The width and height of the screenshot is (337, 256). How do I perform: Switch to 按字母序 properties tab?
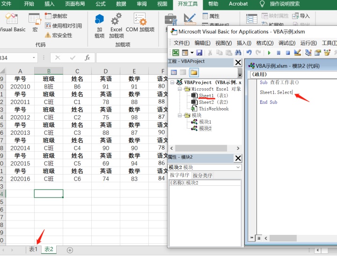pyautogui.click(x=180, y=175)
